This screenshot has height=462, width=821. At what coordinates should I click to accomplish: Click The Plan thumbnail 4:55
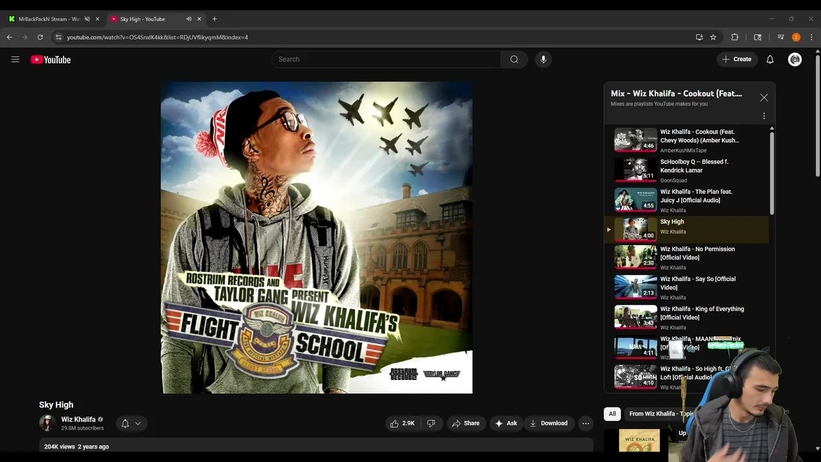[636, 200]
